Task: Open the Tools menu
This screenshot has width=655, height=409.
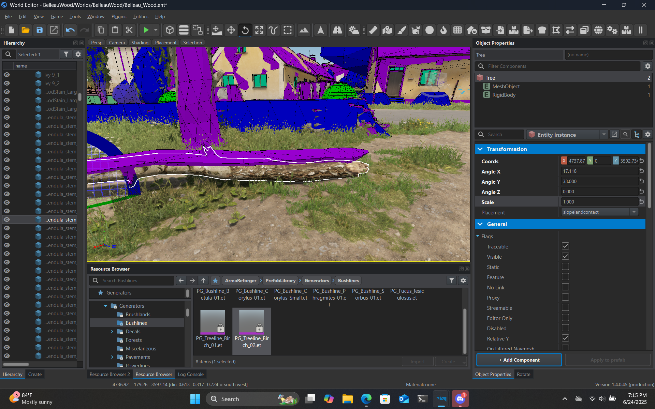Action: coord(75,16)
